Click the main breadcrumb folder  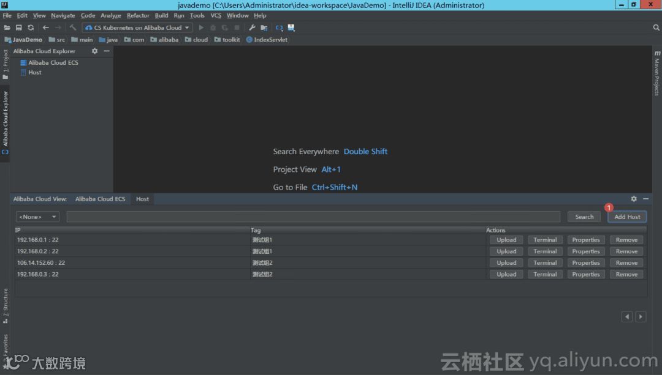(82, 40)
